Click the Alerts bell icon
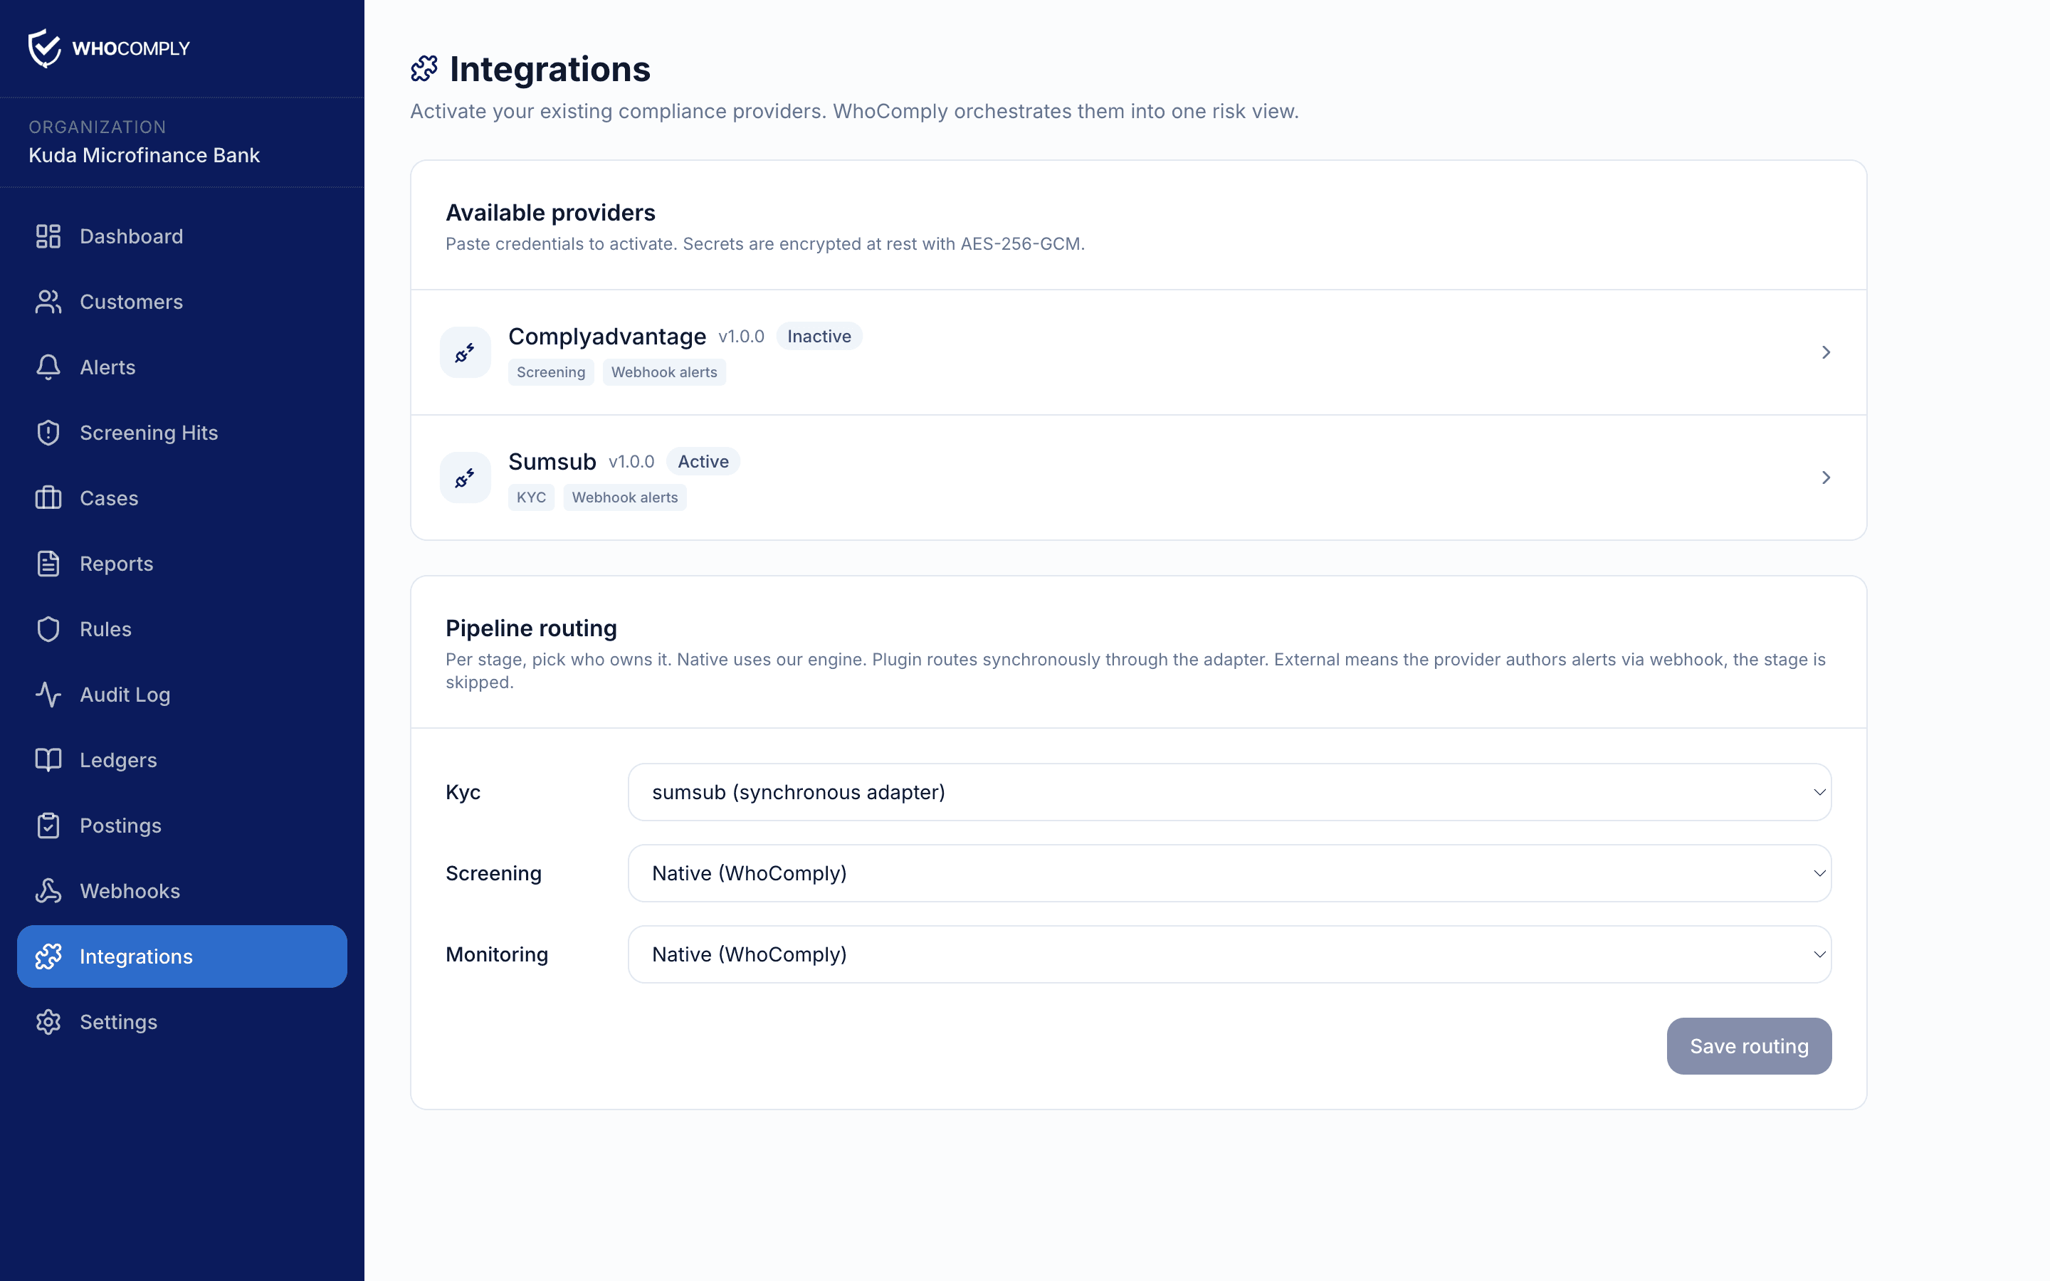2050x1281 pixels. 48,367
